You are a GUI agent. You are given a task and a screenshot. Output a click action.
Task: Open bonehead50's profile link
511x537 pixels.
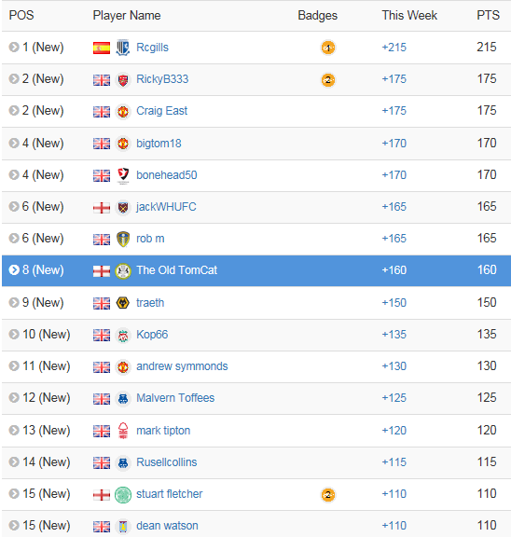pos(167,175)
